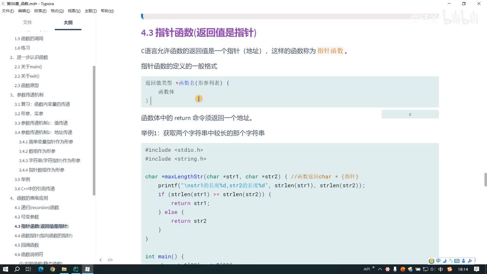Open File Explorer from the taskbar

pos(64,269)
